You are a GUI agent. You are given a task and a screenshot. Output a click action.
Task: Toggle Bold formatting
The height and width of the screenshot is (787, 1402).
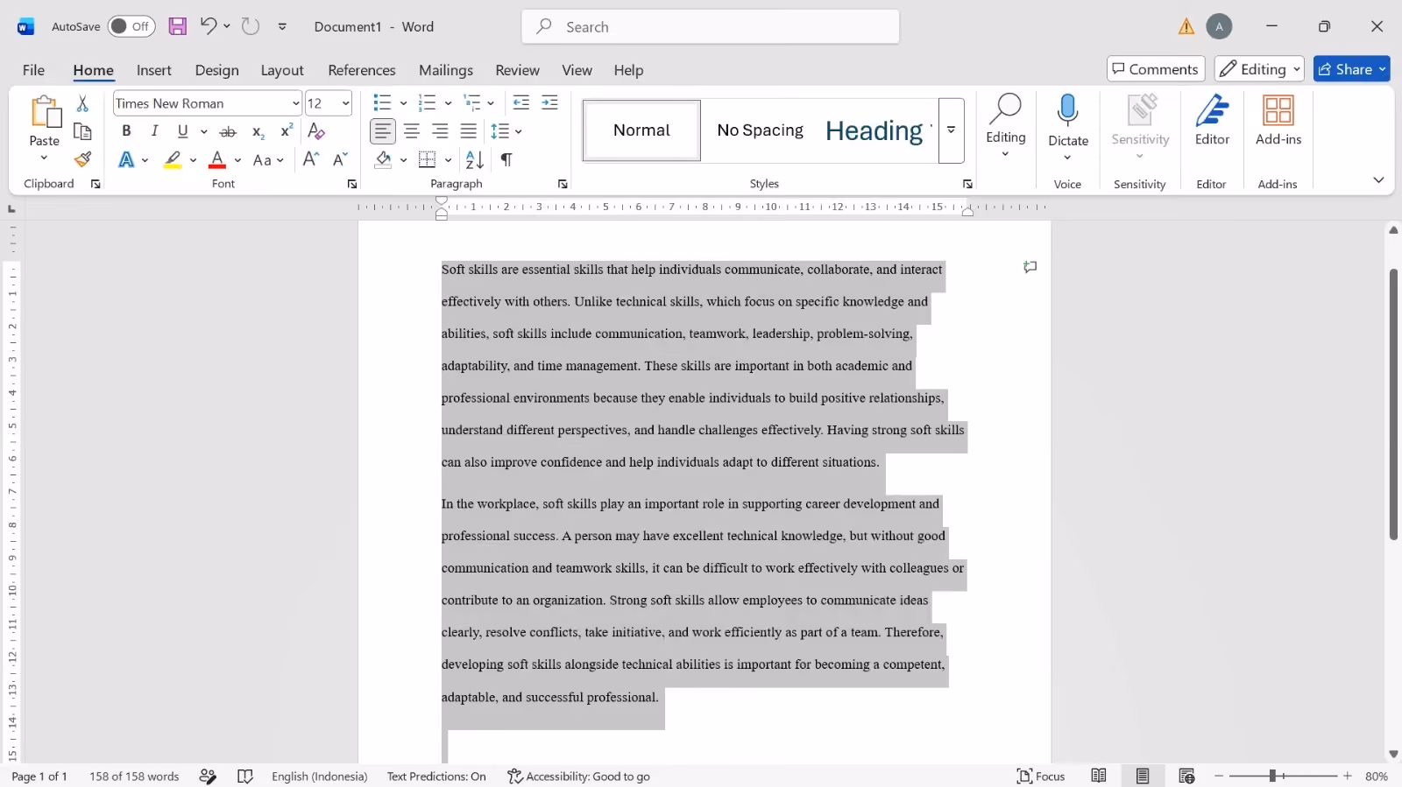pyautogui.click(x=126, y=131)
